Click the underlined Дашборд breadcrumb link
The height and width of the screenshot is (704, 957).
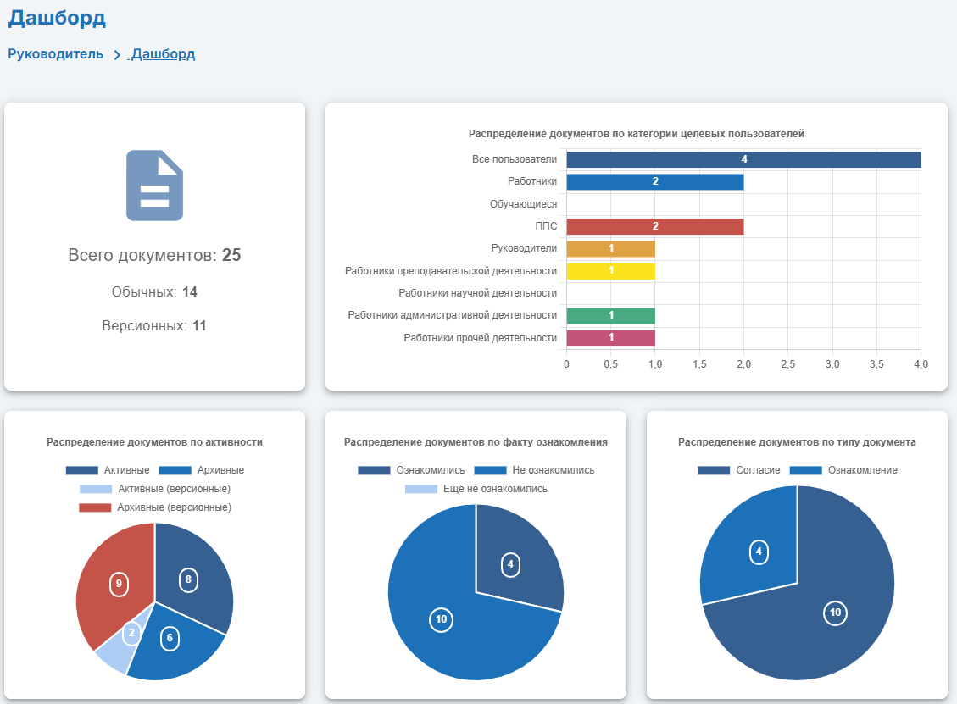click(x=163, y=54)
